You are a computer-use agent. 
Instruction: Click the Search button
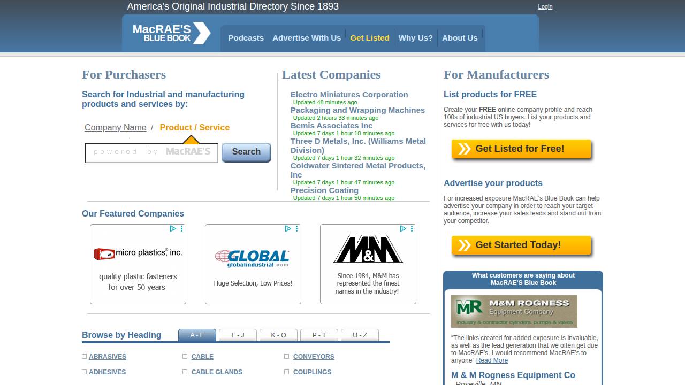(246, 152)
